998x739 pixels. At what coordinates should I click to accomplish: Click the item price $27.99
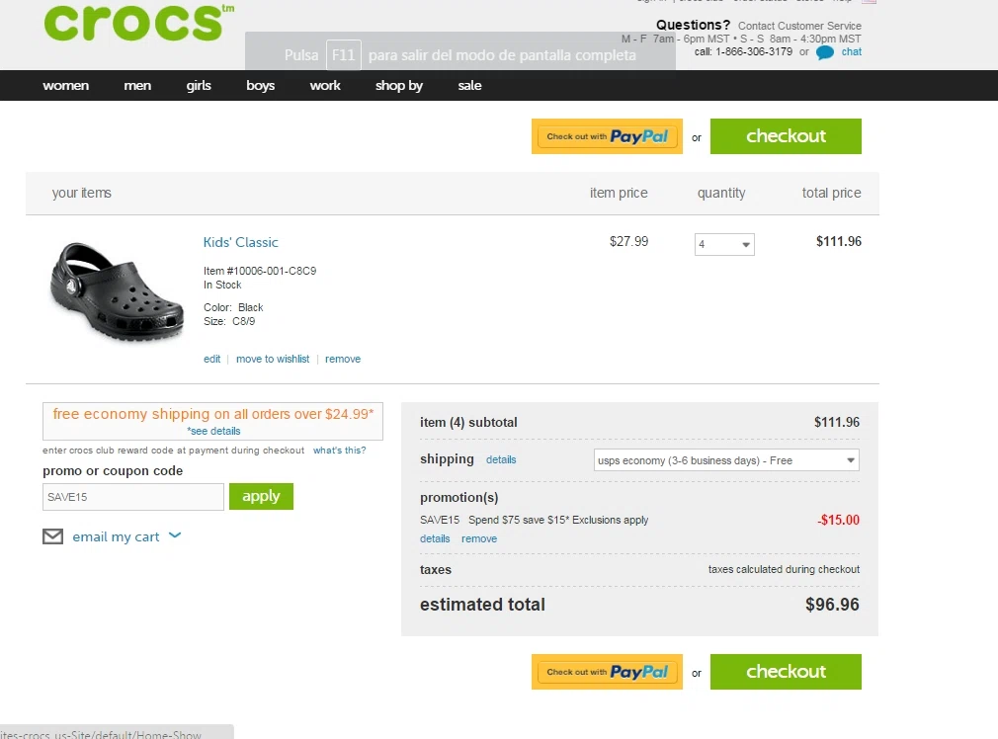click(628, 241)
